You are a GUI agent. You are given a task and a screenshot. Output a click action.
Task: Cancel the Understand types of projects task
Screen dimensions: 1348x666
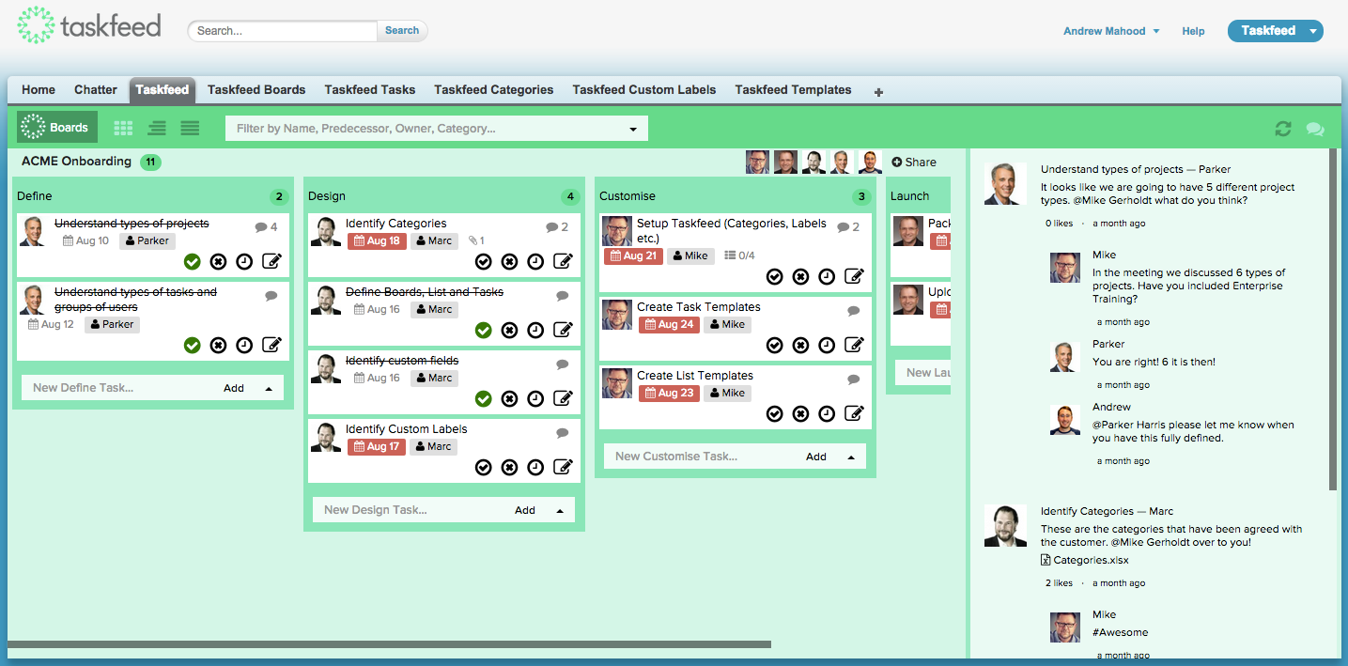point(219,261)
